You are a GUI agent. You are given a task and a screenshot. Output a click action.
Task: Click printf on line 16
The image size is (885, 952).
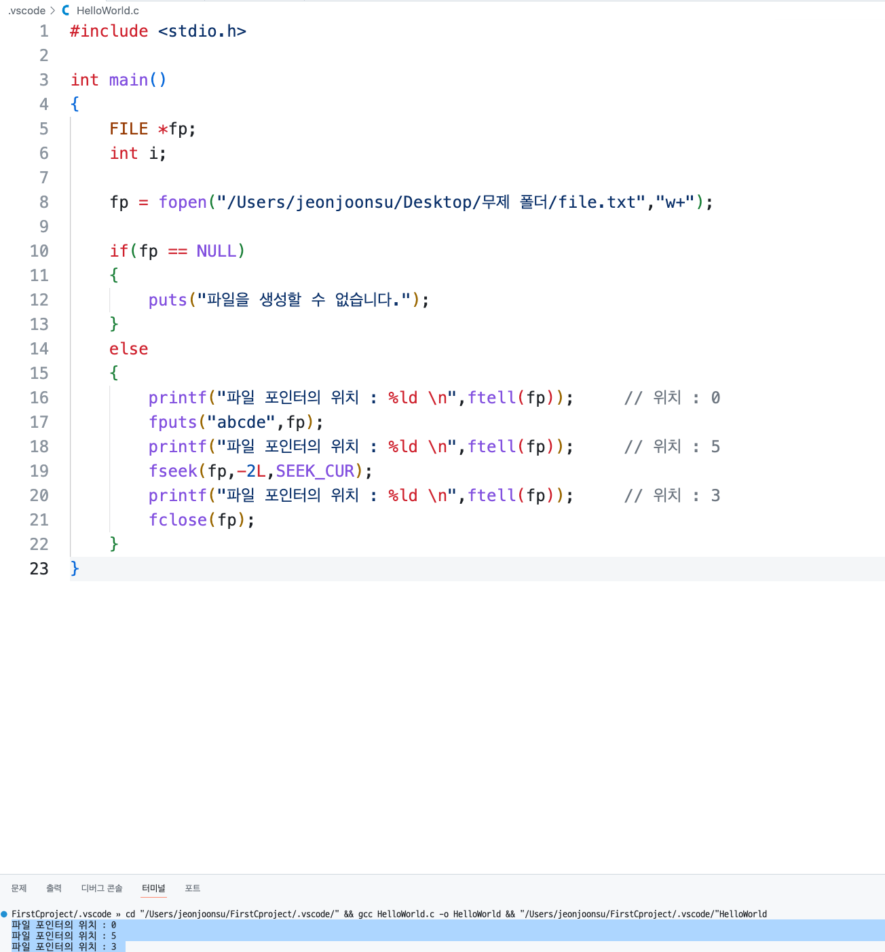point(177,398)
